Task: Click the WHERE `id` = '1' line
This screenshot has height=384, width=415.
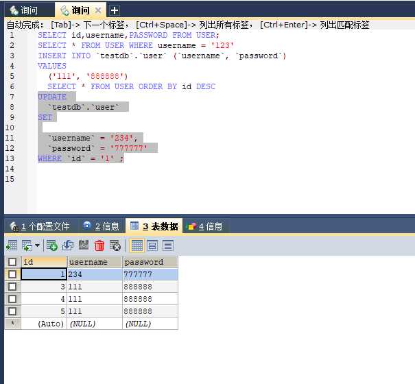Action: (80, 159)
